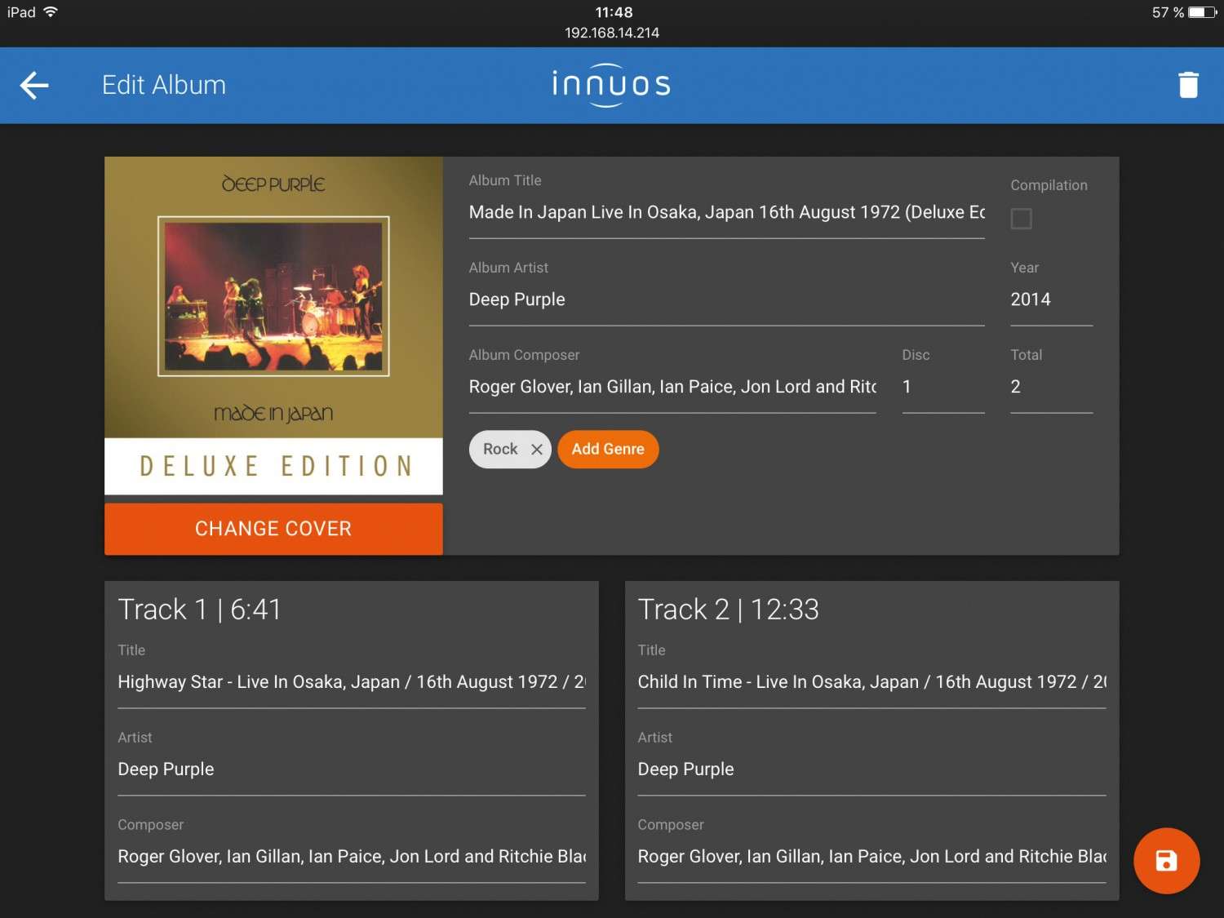Edit the Year field showing 2014
Viewport: 1224px width, 918px height.
click(x=1051, y=300)
